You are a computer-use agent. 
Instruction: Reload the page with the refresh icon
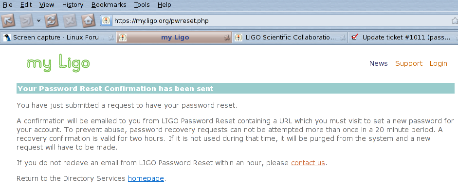click(52, 21)
